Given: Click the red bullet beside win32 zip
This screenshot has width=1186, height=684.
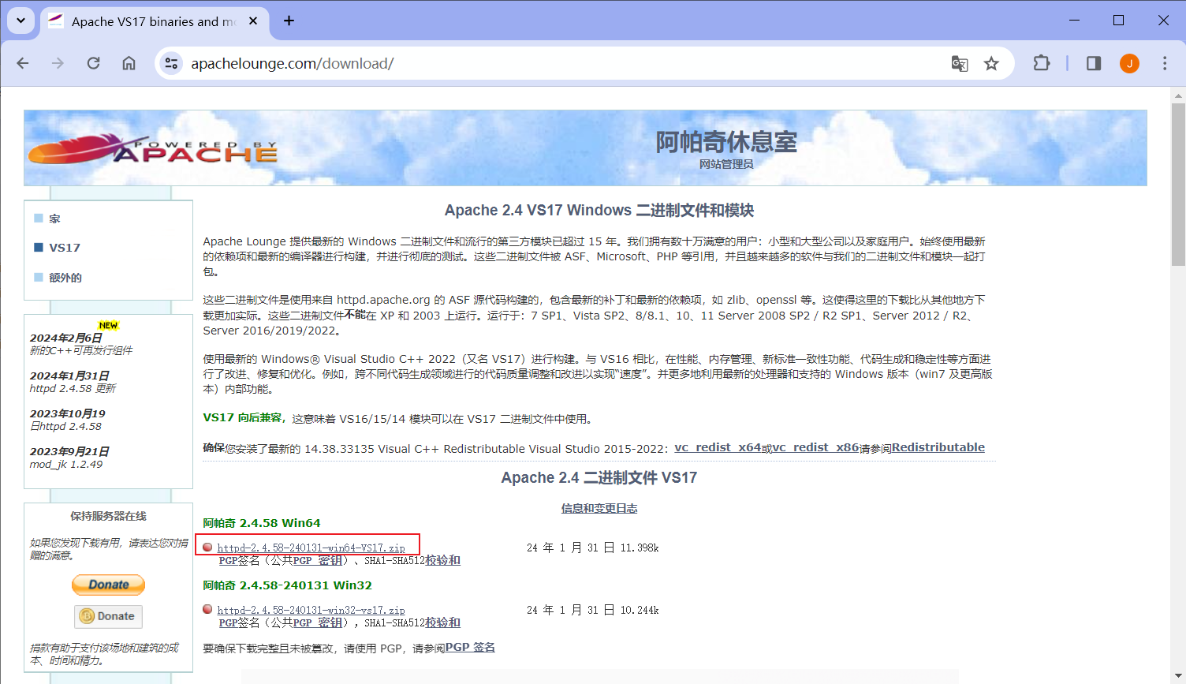Looking at the screenshot, I should click(207, 609).
